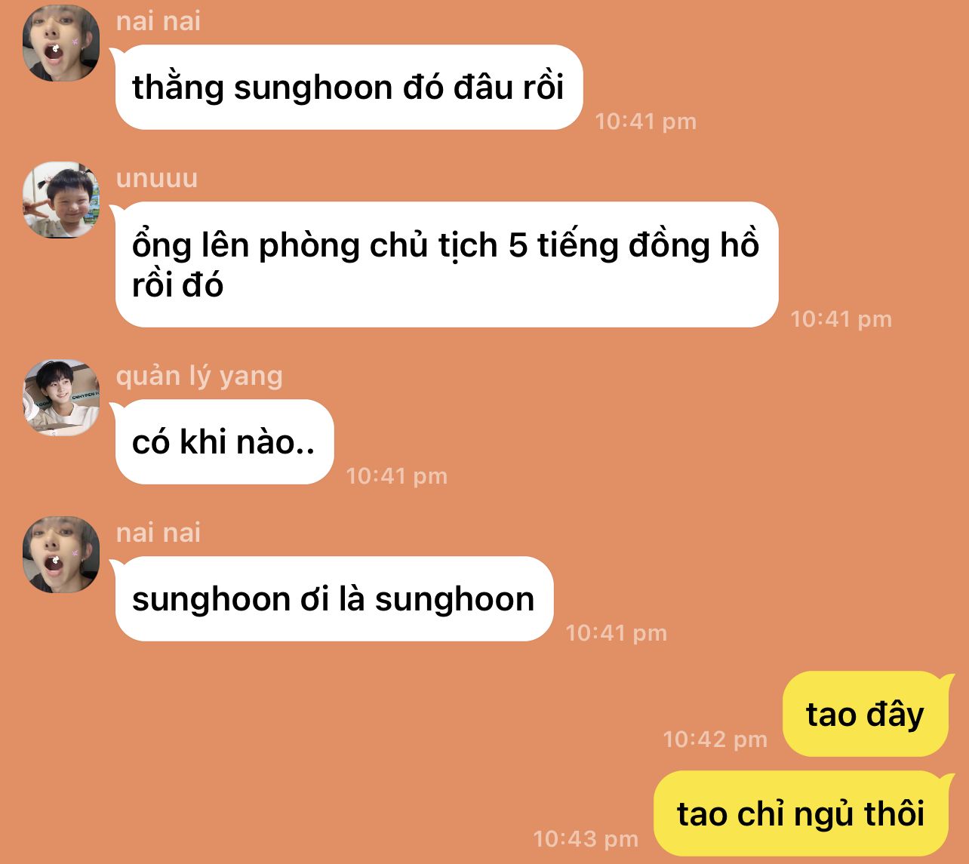Tap the 10:42 pm timestamp
The height and width of the screenshot is (864, 969).
pyautogui.click(x=715, y=739)
